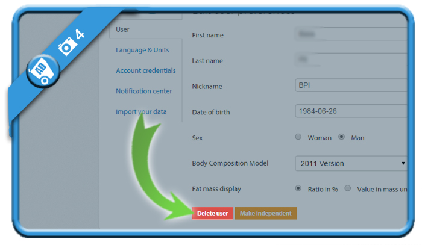Viewport: 422px width, 245px height.
Task: Click the Date of birth label
Action: 211,112
